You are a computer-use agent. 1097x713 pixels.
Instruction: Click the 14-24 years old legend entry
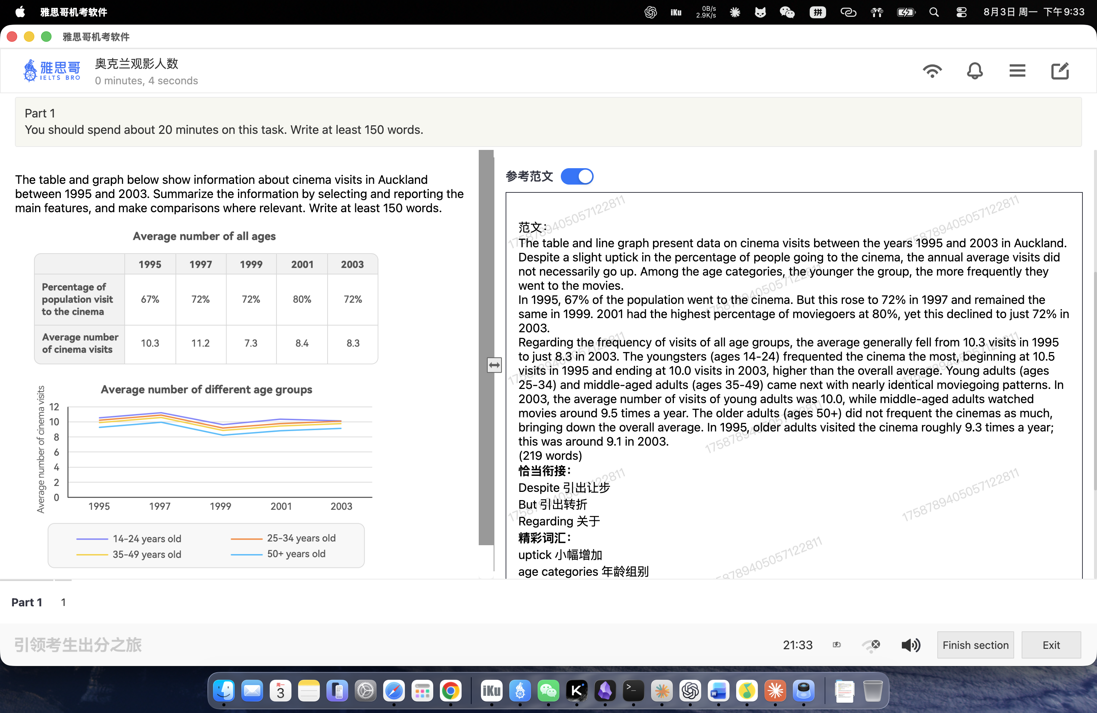[129, 538]
